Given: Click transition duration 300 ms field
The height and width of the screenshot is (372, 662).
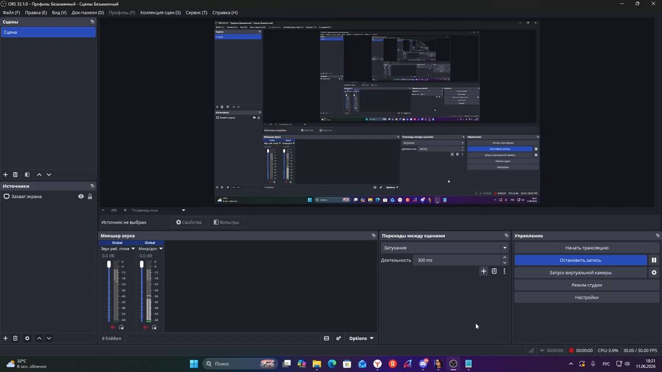Looking at the screenshot, I should click(x=457, y=260).
